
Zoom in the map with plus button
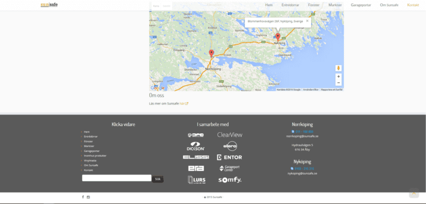pyautogui.click(x=338, y=77)
